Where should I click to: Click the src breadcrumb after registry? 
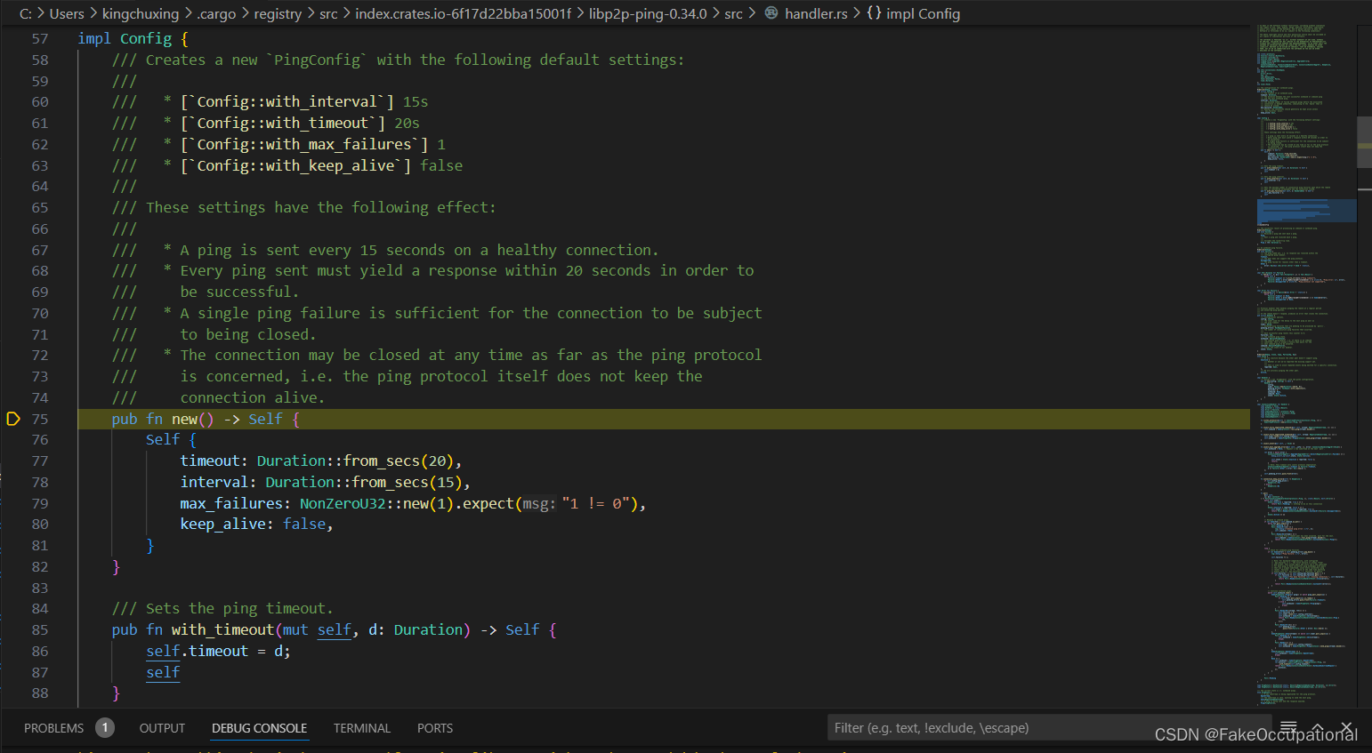point(328,13)
